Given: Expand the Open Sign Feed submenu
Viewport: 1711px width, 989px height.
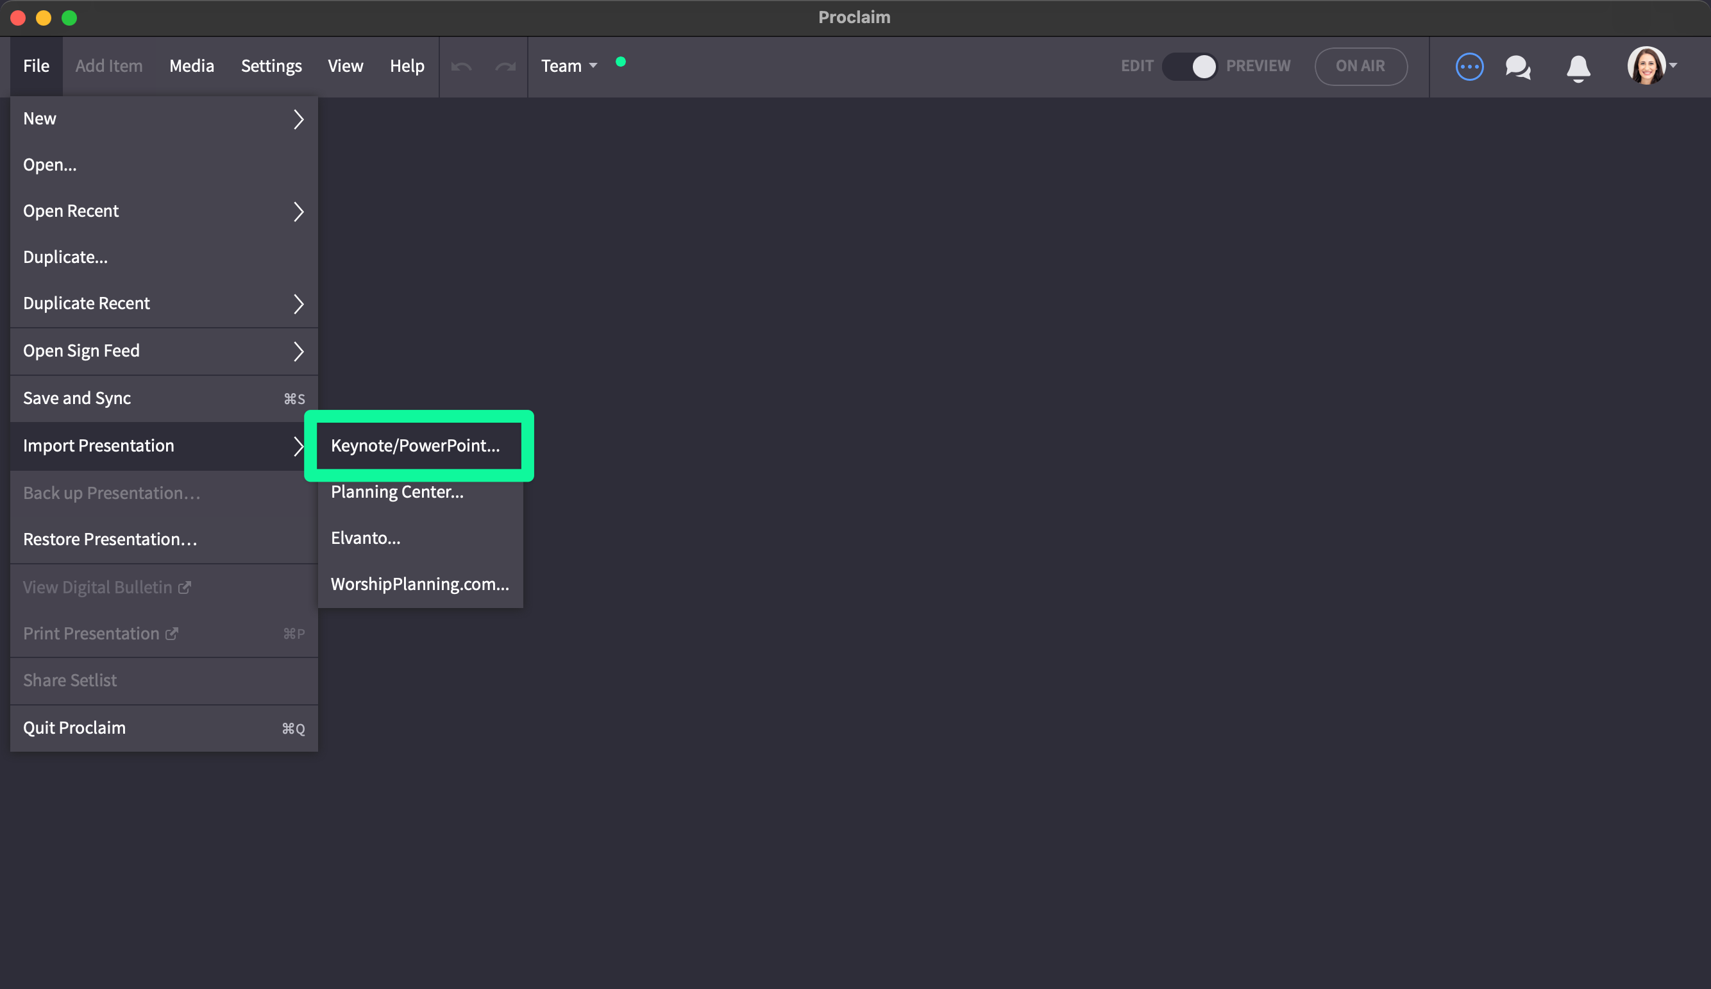Looking at the screenshot, I should pyautogui.click(x=164, y=351).
